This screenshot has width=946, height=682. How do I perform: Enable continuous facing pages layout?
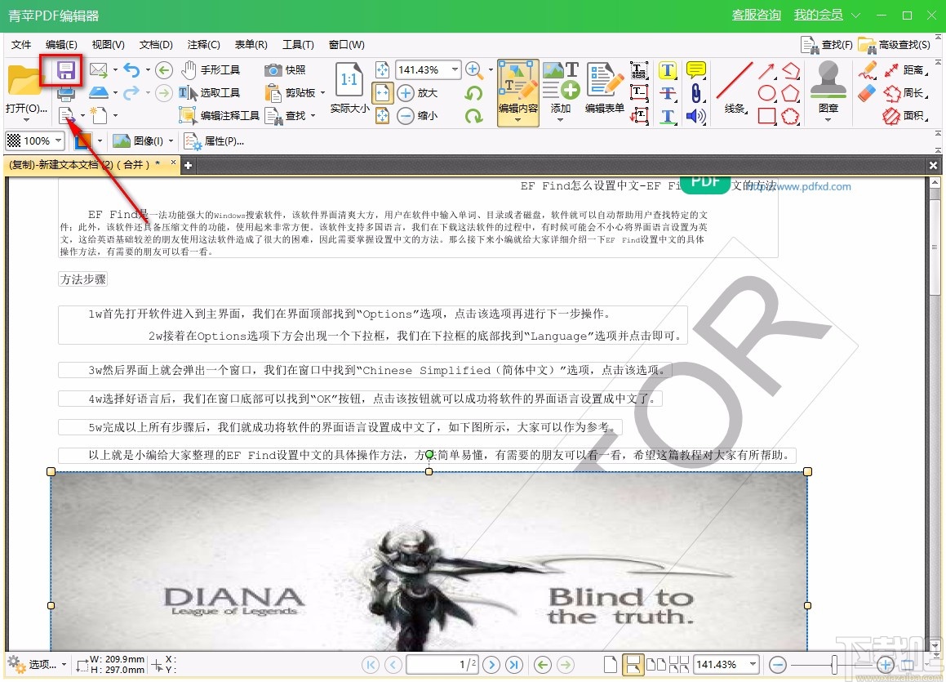pyautogui.click(x=681, y=664)
